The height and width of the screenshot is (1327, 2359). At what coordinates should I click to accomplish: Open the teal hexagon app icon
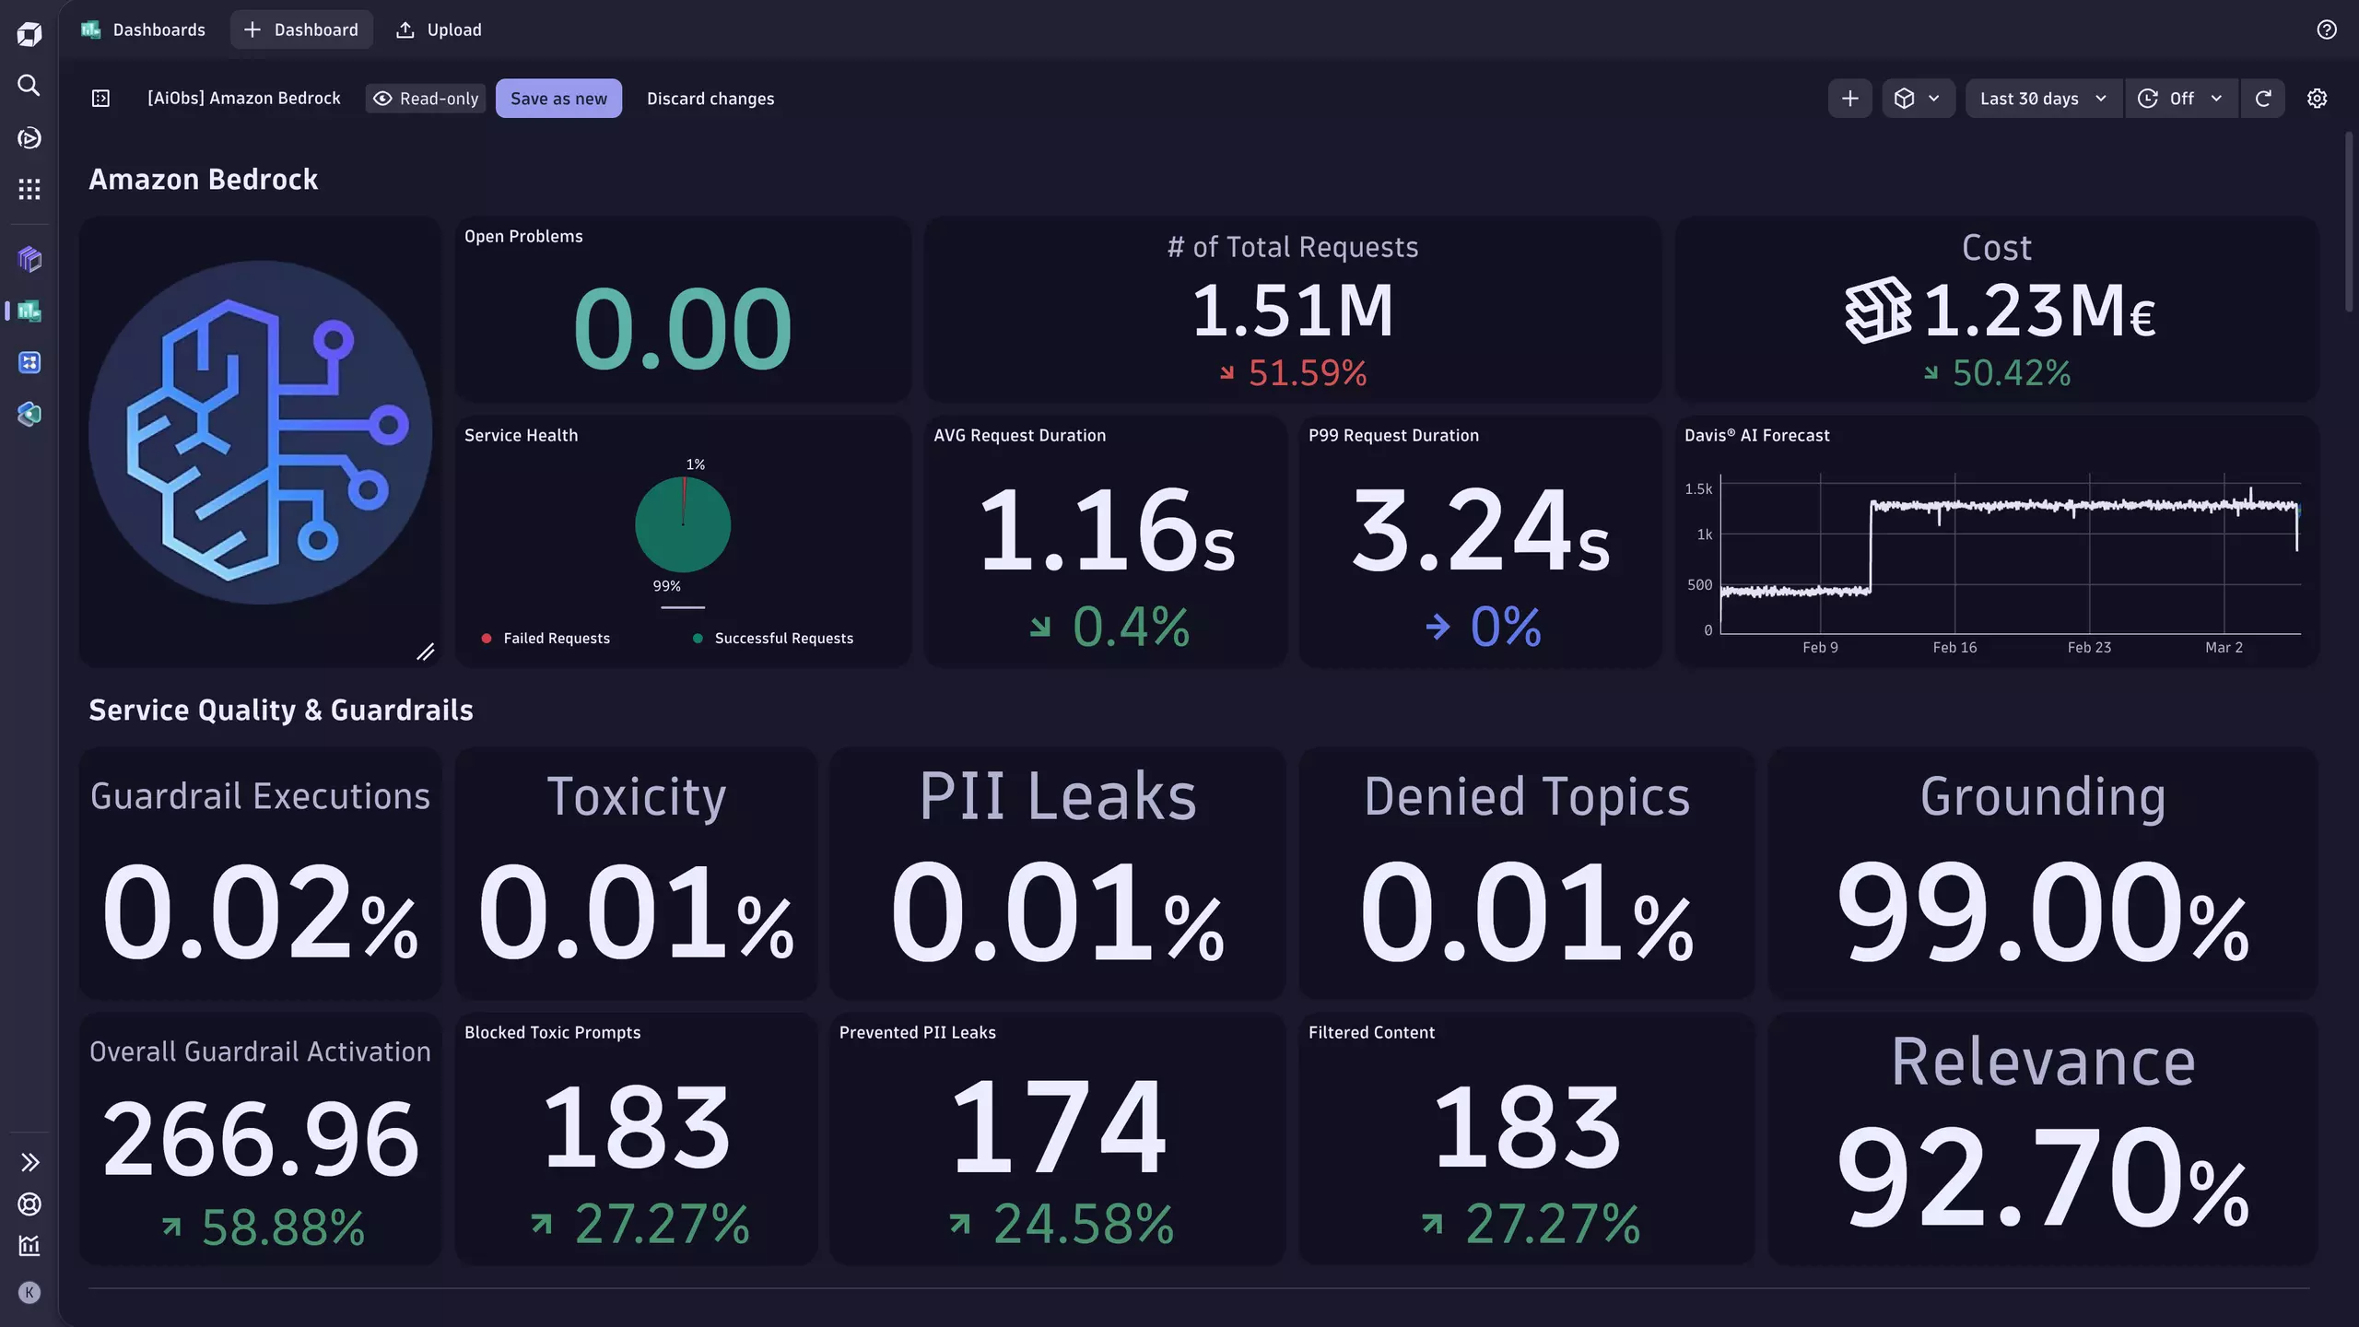pyautogui.click(x=29, y=414)
